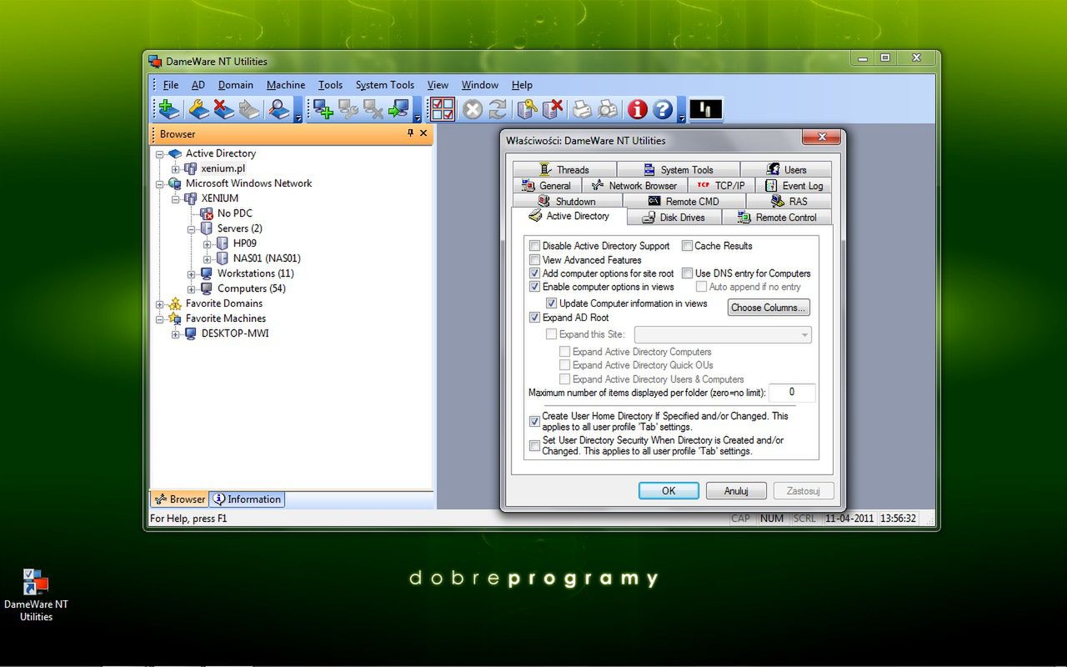Close the Browser panel with its X
The height and width of the screenshot is (667, 1067).
pos(423,133)
